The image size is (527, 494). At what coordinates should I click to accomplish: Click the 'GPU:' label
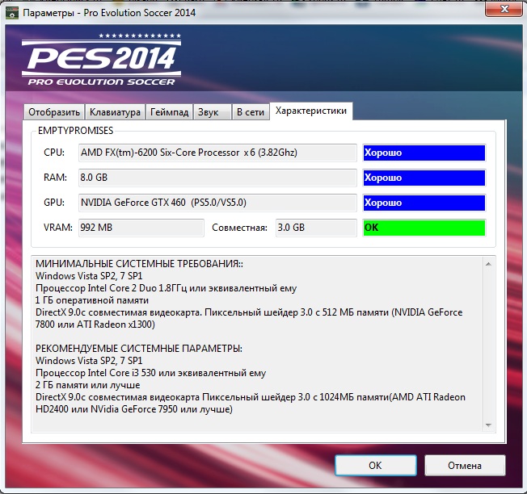pos(54,203)
